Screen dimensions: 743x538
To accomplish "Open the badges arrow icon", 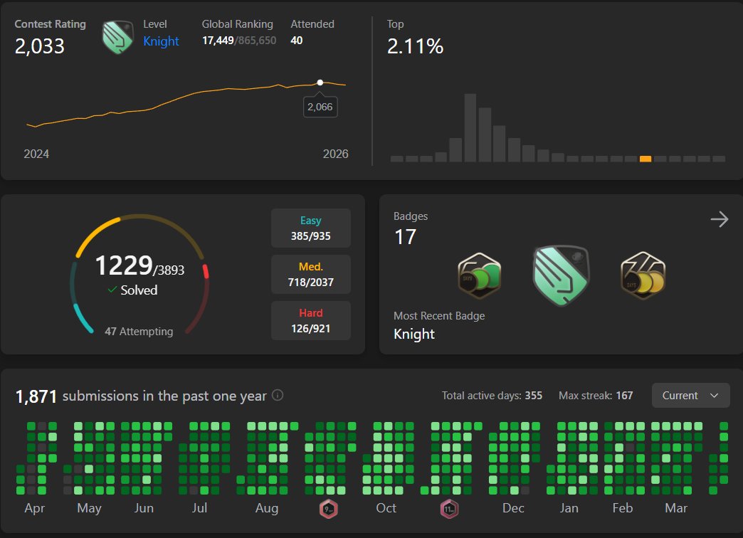I will (x=719, y=219).
